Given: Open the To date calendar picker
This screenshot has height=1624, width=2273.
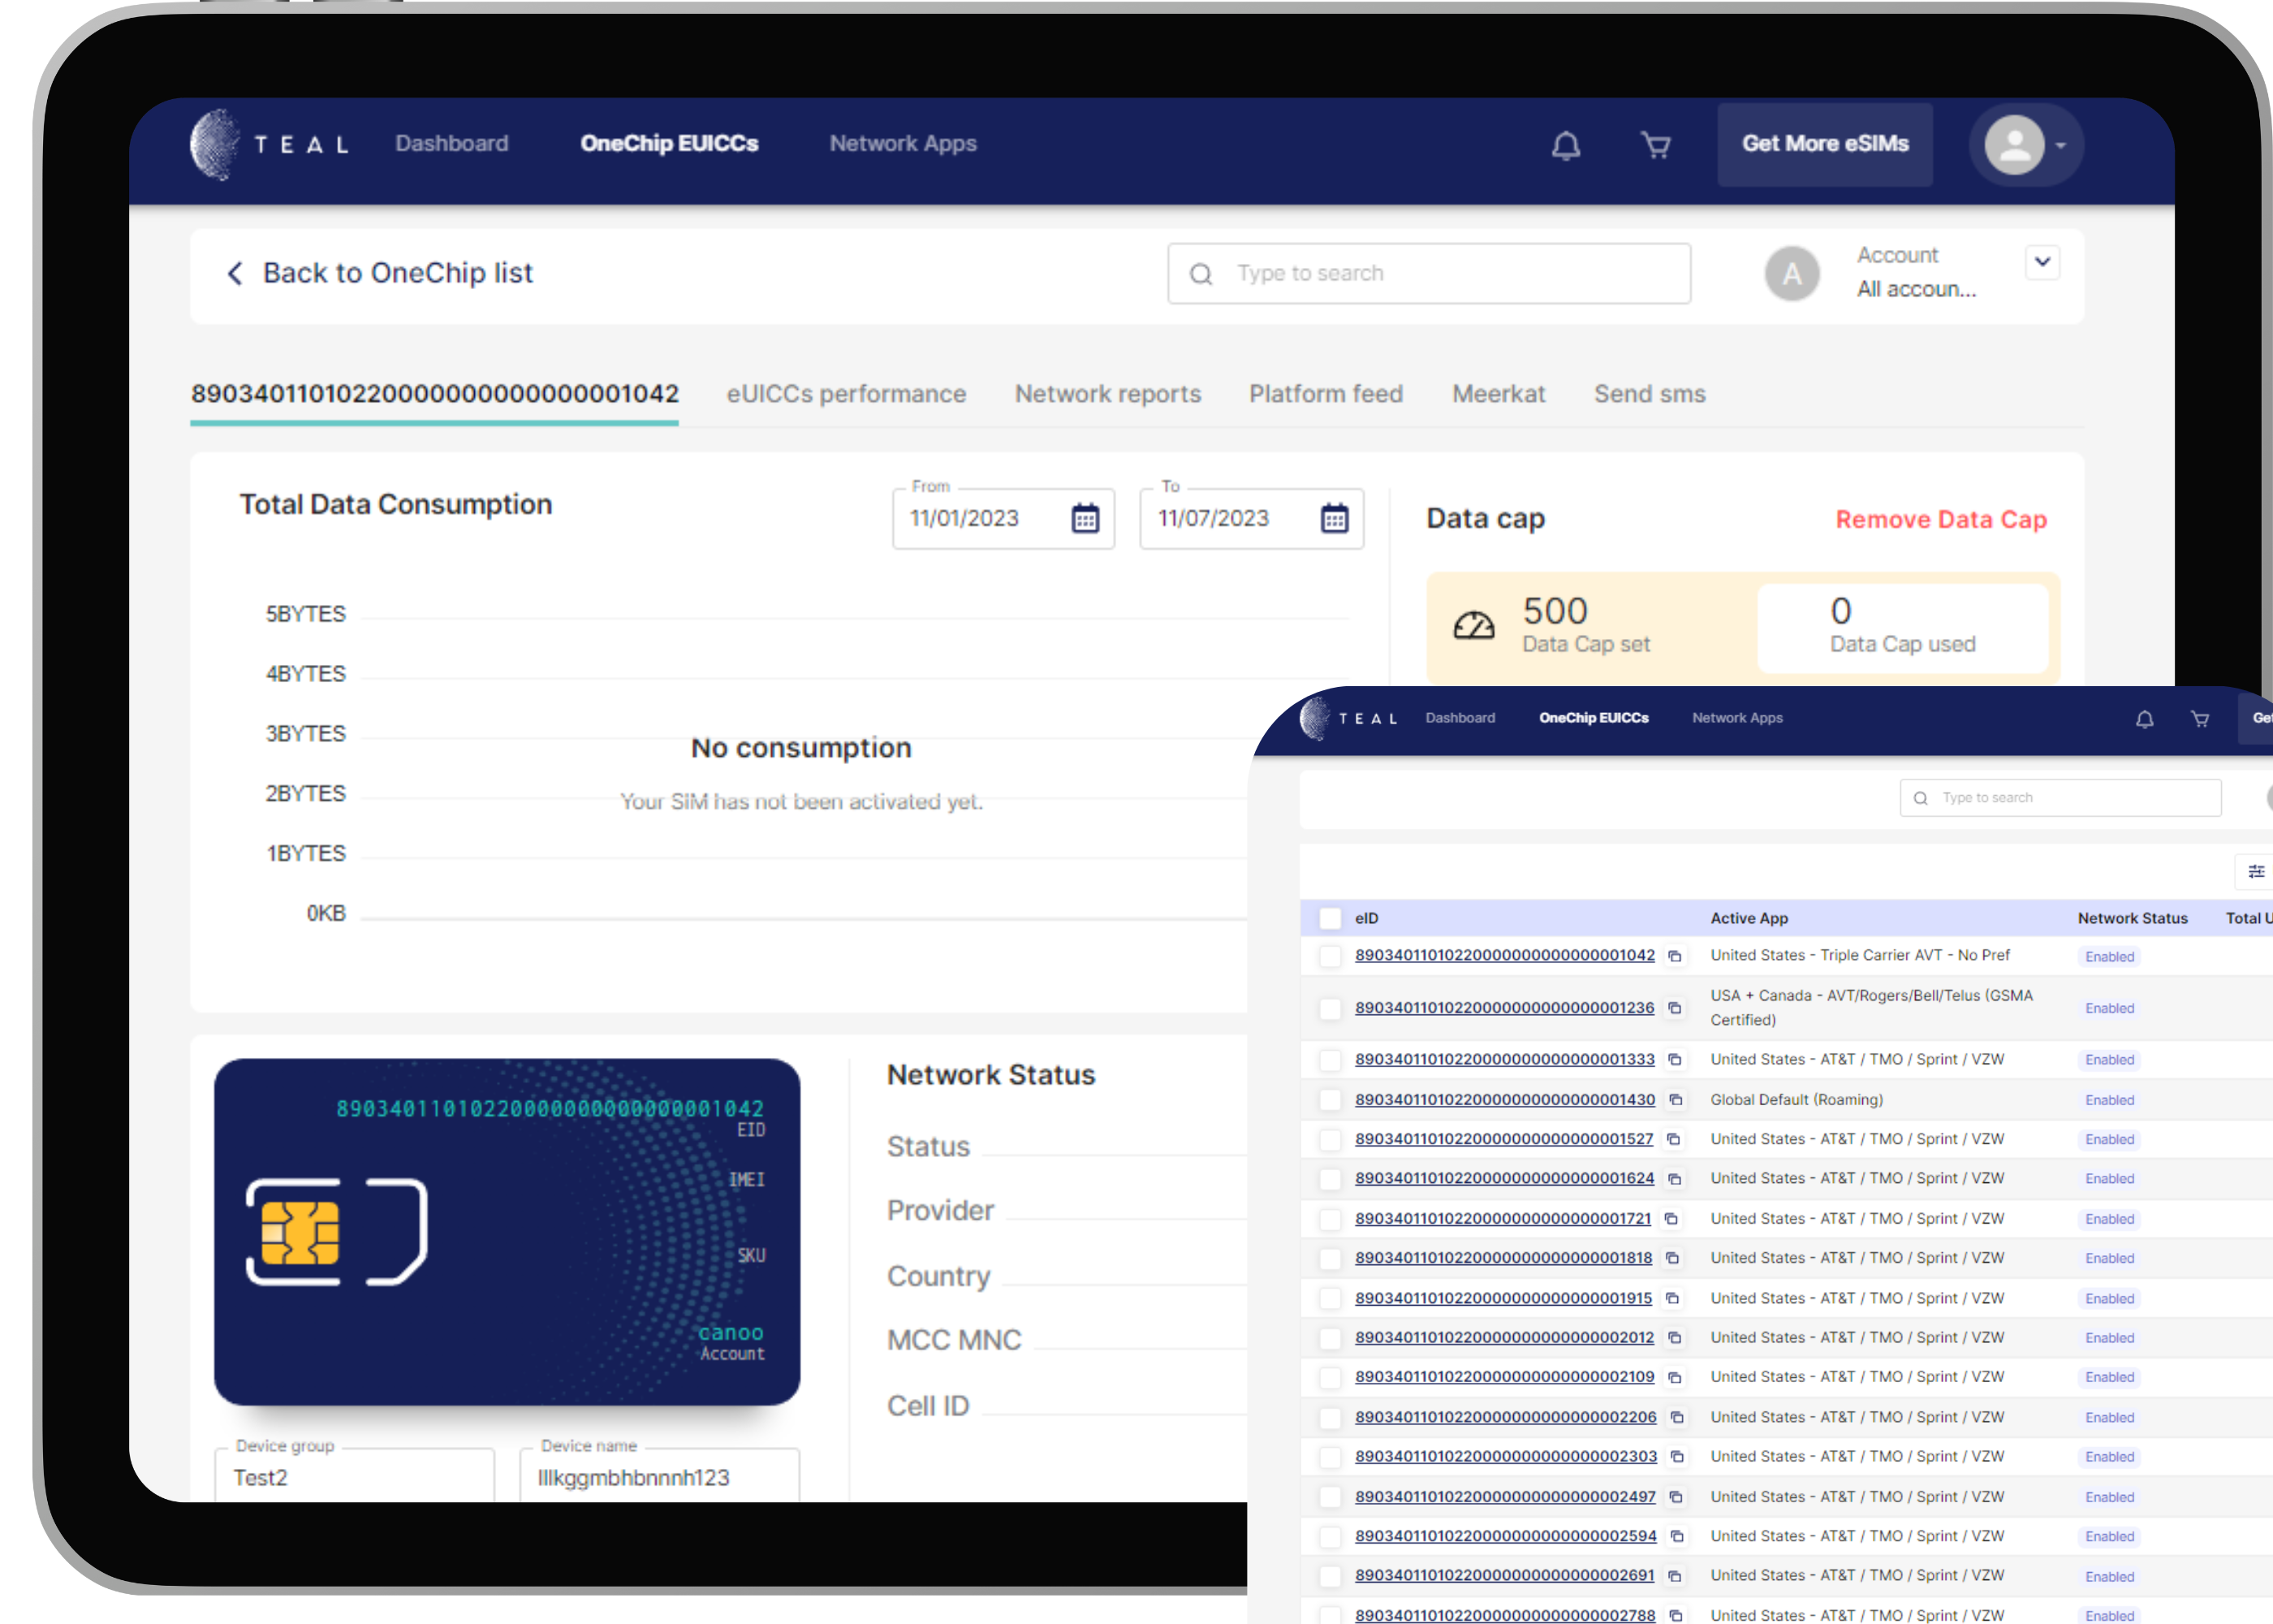Looking at the screenshot, I should (1334, 518).
